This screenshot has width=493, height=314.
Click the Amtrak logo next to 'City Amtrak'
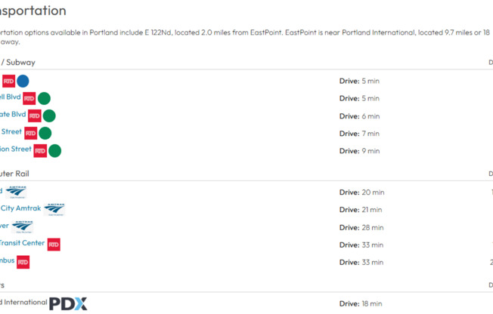tap(54, 209)
